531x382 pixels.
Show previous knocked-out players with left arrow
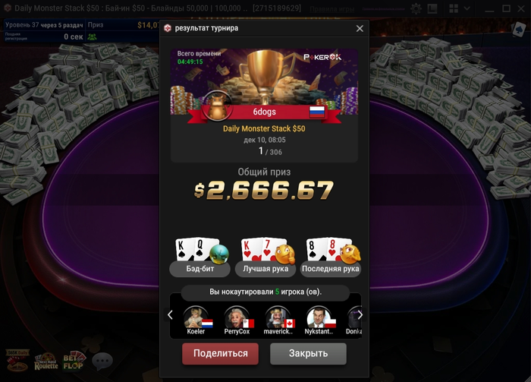170,315
